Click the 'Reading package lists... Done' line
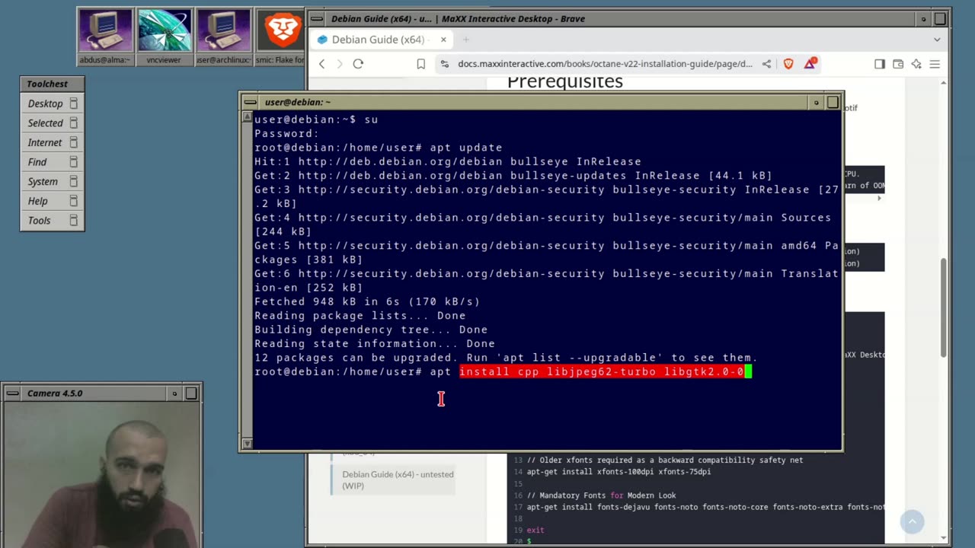975x548 pixels. [360, 316]
